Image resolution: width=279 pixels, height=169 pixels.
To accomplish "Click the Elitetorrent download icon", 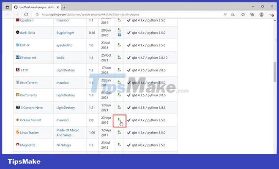I will (x=119, y=57).
